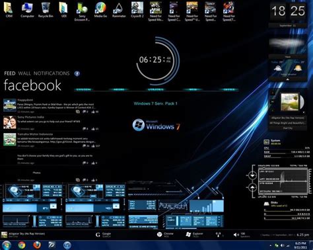Open Mozilla Firefox from the taskbar
This screenshot has width=313, height=250.
point(37,245)
